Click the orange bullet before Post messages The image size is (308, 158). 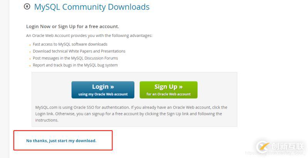30,59
